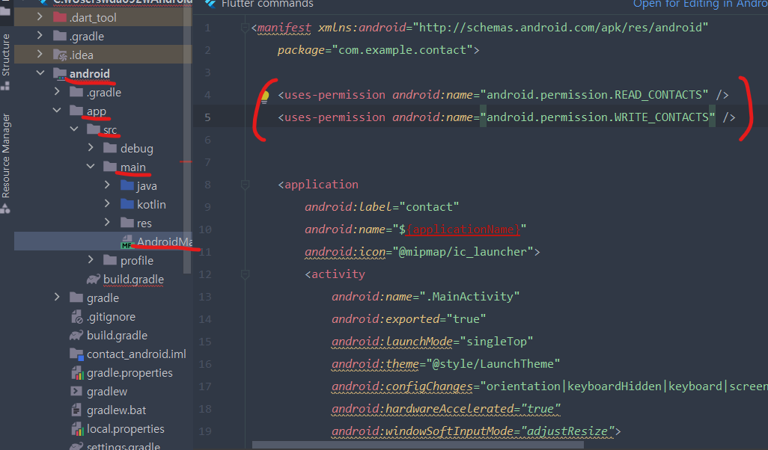Screen dimensions: 768x450
Task: Click the @style/LaunchTheme value
Action: 493,363
